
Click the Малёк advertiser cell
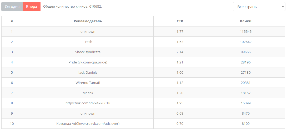(x=88, y=93)
